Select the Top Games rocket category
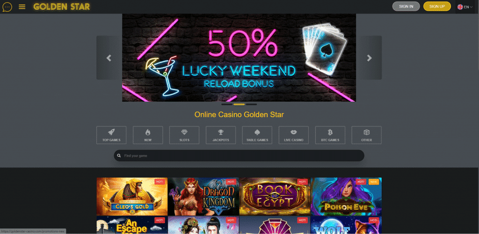Screen dimensions: 479x234 pos(111,135)
